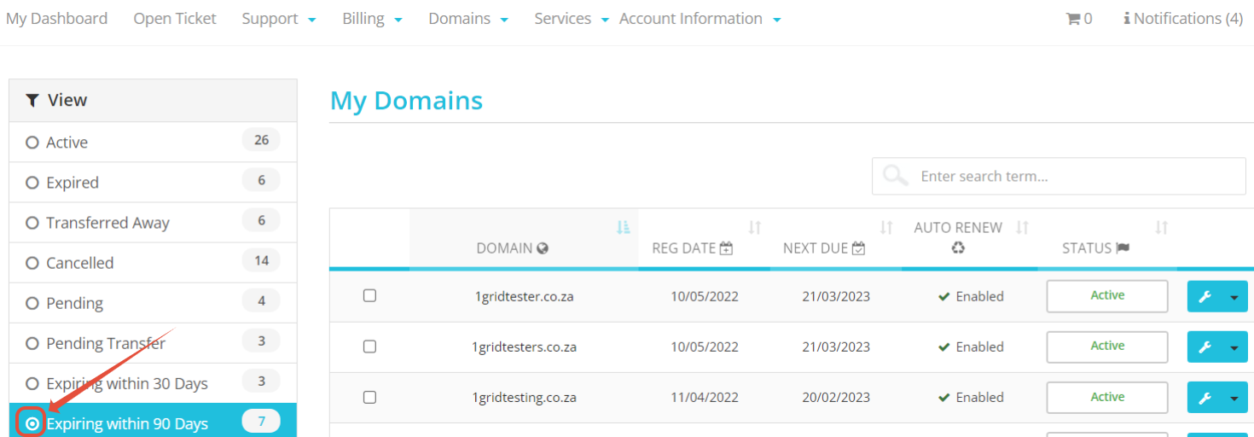Tick checkbox for 1gridtesters.co.za
Viewport: 1254px width, 437px height.
pos(369,346)
